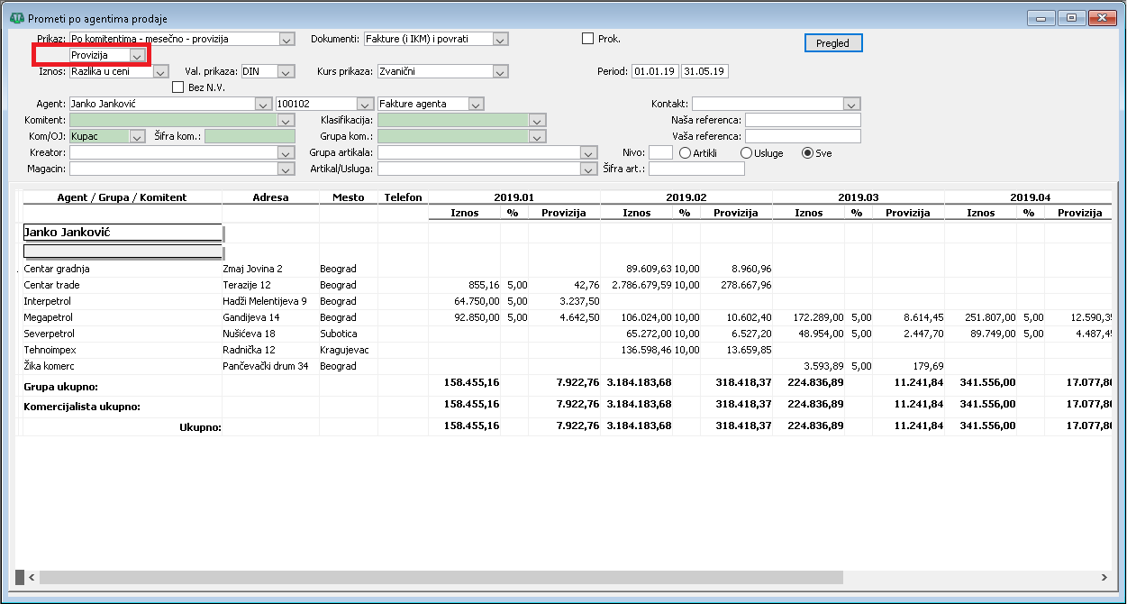
Task: Click the Naša referenca input field
Action: (x=802, y=120)
